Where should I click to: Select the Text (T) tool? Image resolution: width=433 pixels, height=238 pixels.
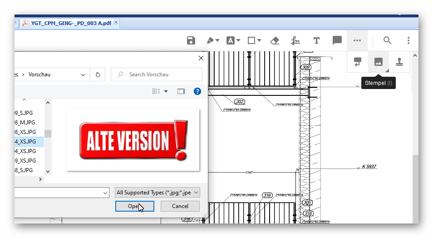(316, 40)
